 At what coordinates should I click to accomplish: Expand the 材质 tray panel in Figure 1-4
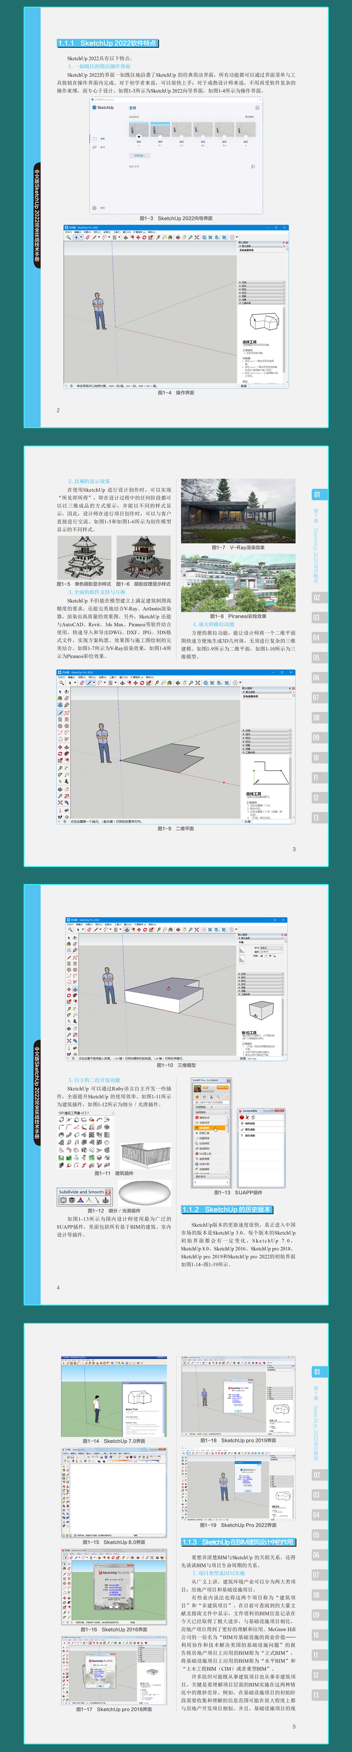tap(262, 282)
